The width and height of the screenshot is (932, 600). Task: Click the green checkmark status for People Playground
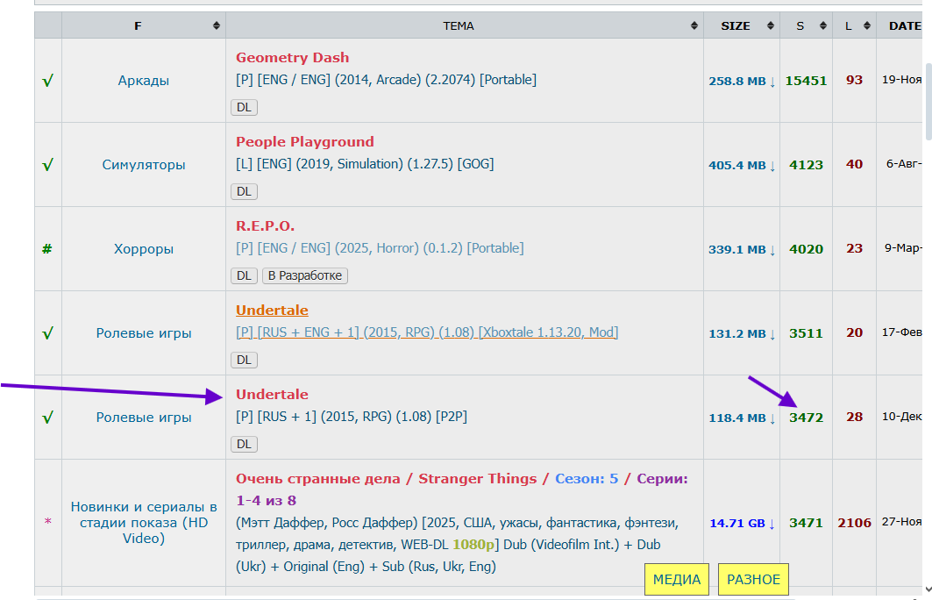point(47,165)
